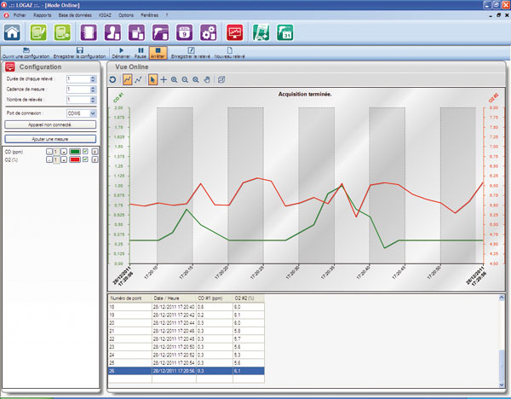This screenshot has width=511, height=399.
Task: Click the Numéro de point column header
Action: [129, 298]
